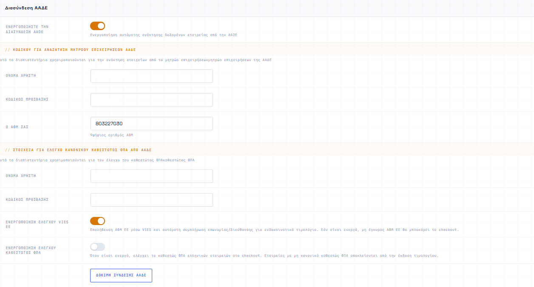Click the ΕΝΕΡΓΟΠΟΙΗΣΗ ΕΛΕΓΧΟΥ VIES ΕΕ label
This screenshot has width=534, height=287.
[x=37, y=224]
